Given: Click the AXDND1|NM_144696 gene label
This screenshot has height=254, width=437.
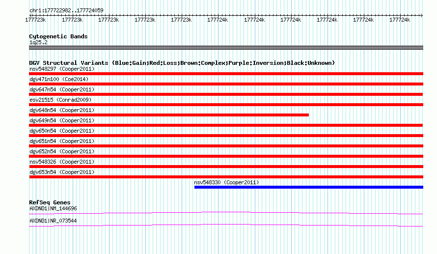Looking at the screenshot, I should coord(53,208).
